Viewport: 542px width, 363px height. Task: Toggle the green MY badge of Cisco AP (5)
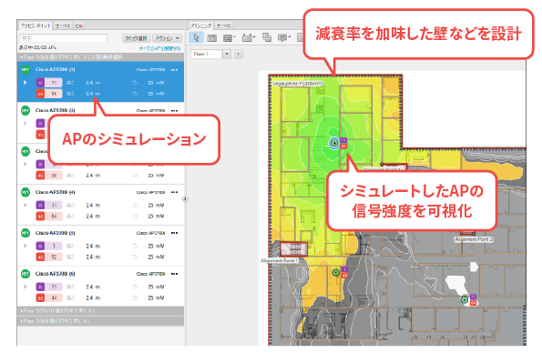pyautogui.click(x=26, y=233)
